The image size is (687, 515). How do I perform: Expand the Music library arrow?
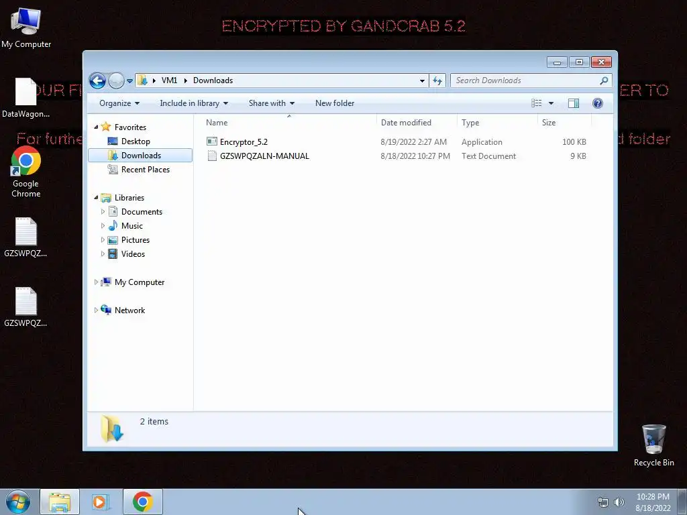coord(103,226)
